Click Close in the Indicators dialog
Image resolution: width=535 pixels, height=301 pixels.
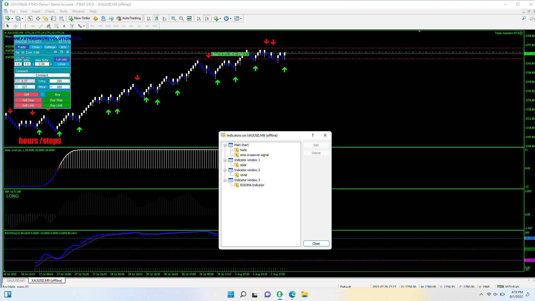coord(316,244)
